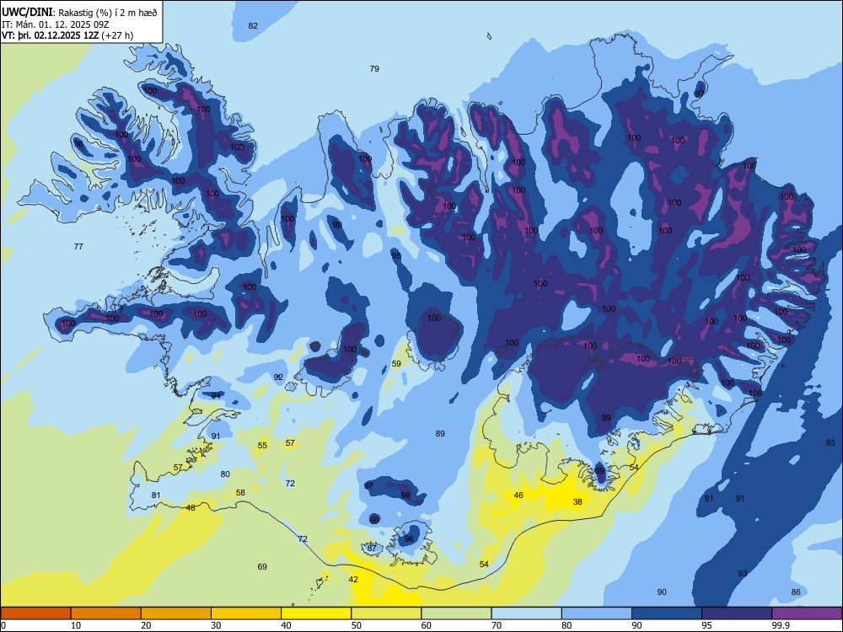Screen dimensions: 843x632
Task: Click the humidity value '46' on the map
Action: click(518, 495)
